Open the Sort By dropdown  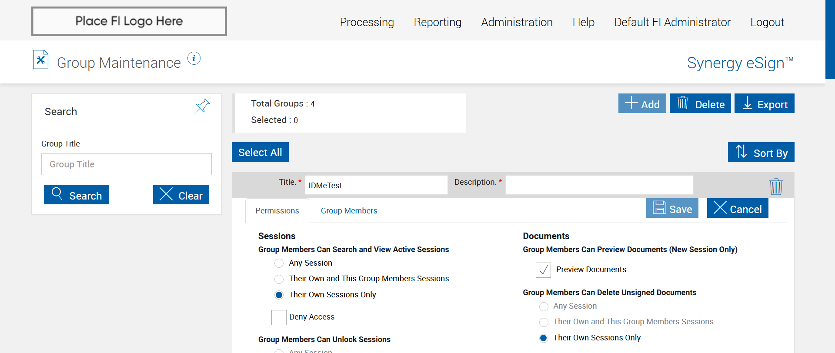(761, 152)
